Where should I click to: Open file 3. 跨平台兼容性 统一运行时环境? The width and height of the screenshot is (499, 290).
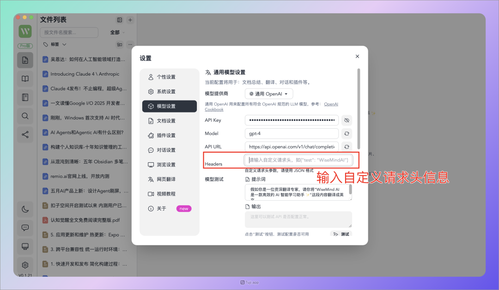[85, 249]
